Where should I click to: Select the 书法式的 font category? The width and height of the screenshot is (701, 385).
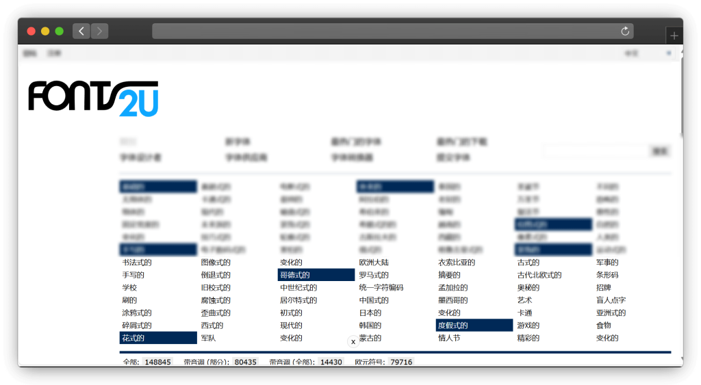137,263
